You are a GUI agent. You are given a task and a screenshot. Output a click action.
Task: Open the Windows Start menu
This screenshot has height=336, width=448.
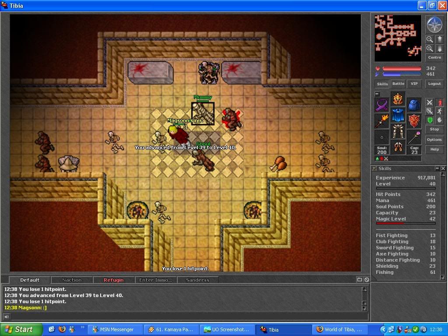21,329
